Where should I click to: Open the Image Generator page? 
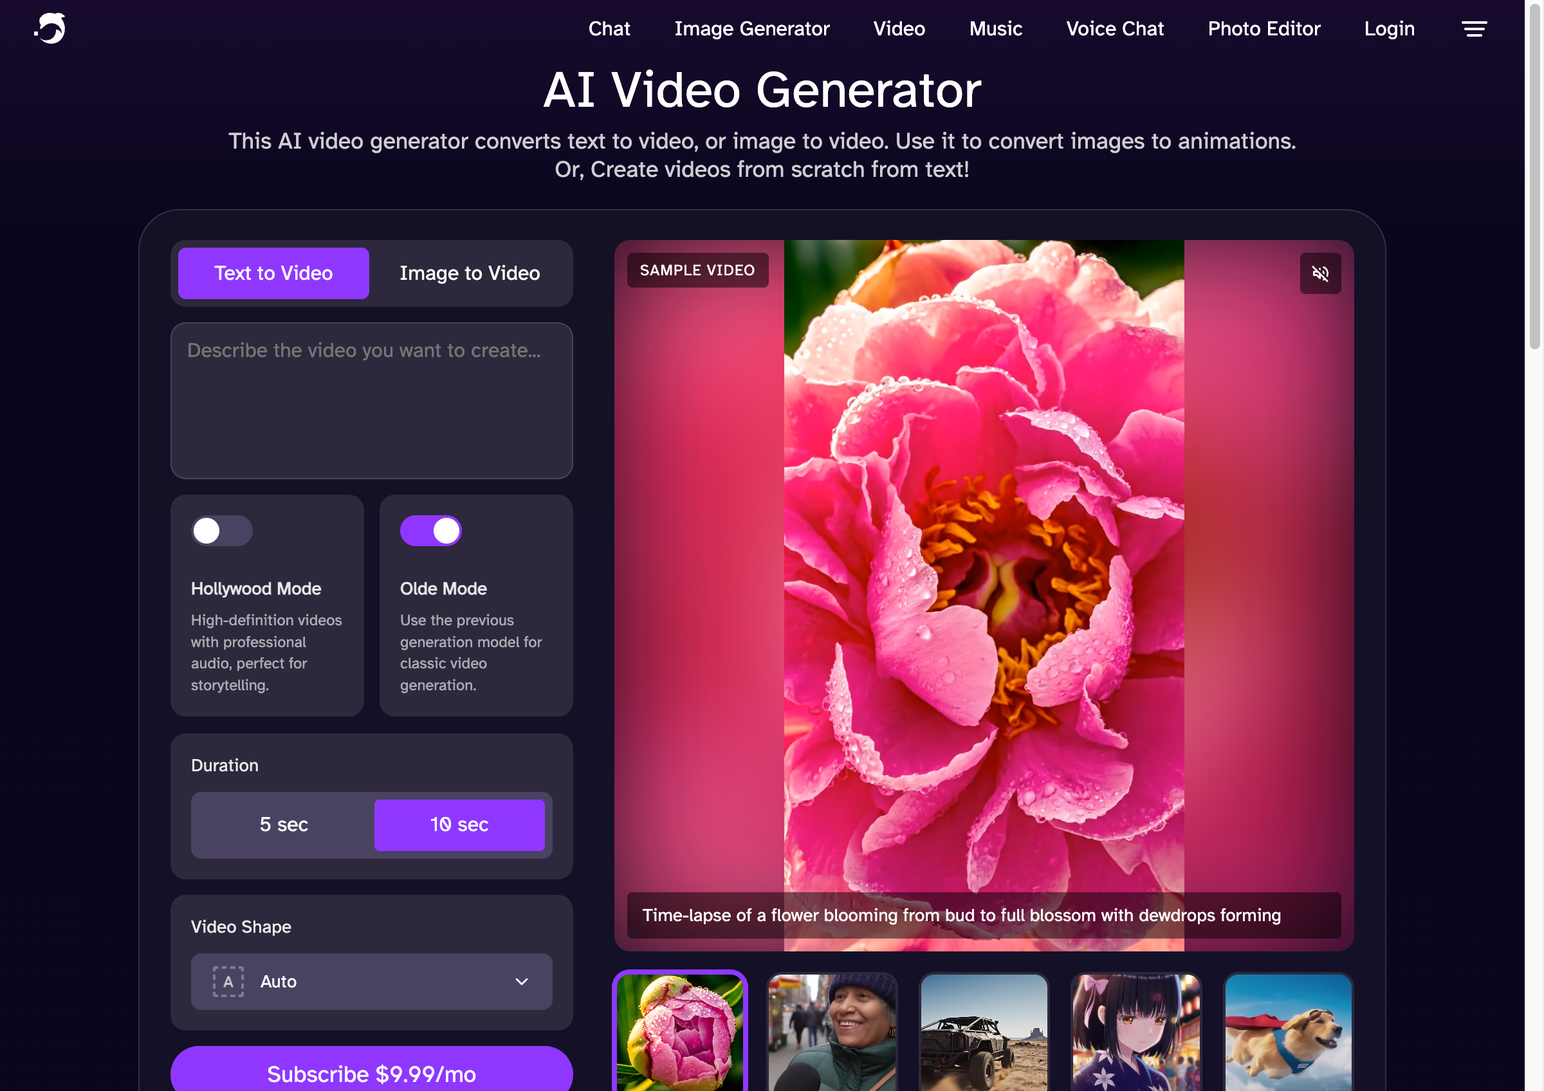(752, 28)
